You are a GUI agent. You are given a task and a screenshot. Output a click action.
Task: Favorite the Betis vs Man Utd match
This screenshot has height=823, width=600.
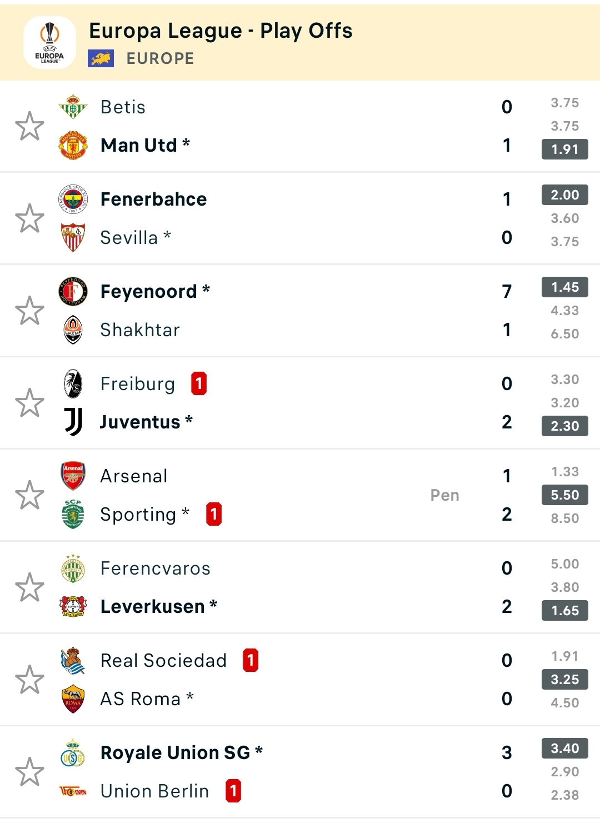[29, 126]
